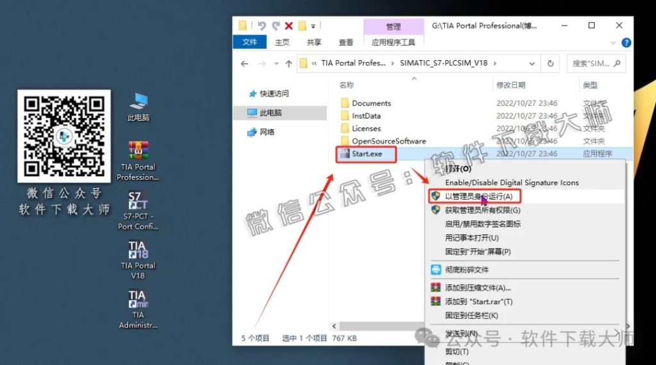
Task: Go up one folder level arrow
Action: click(289, 63)
